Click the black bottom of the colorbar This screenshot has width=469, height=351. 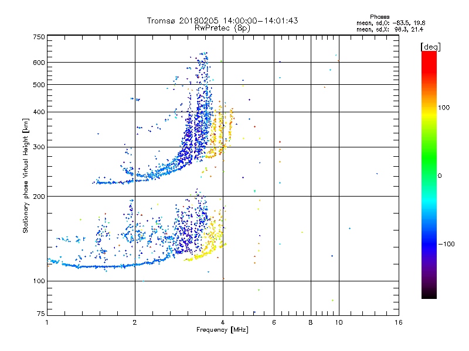[429, 294]
